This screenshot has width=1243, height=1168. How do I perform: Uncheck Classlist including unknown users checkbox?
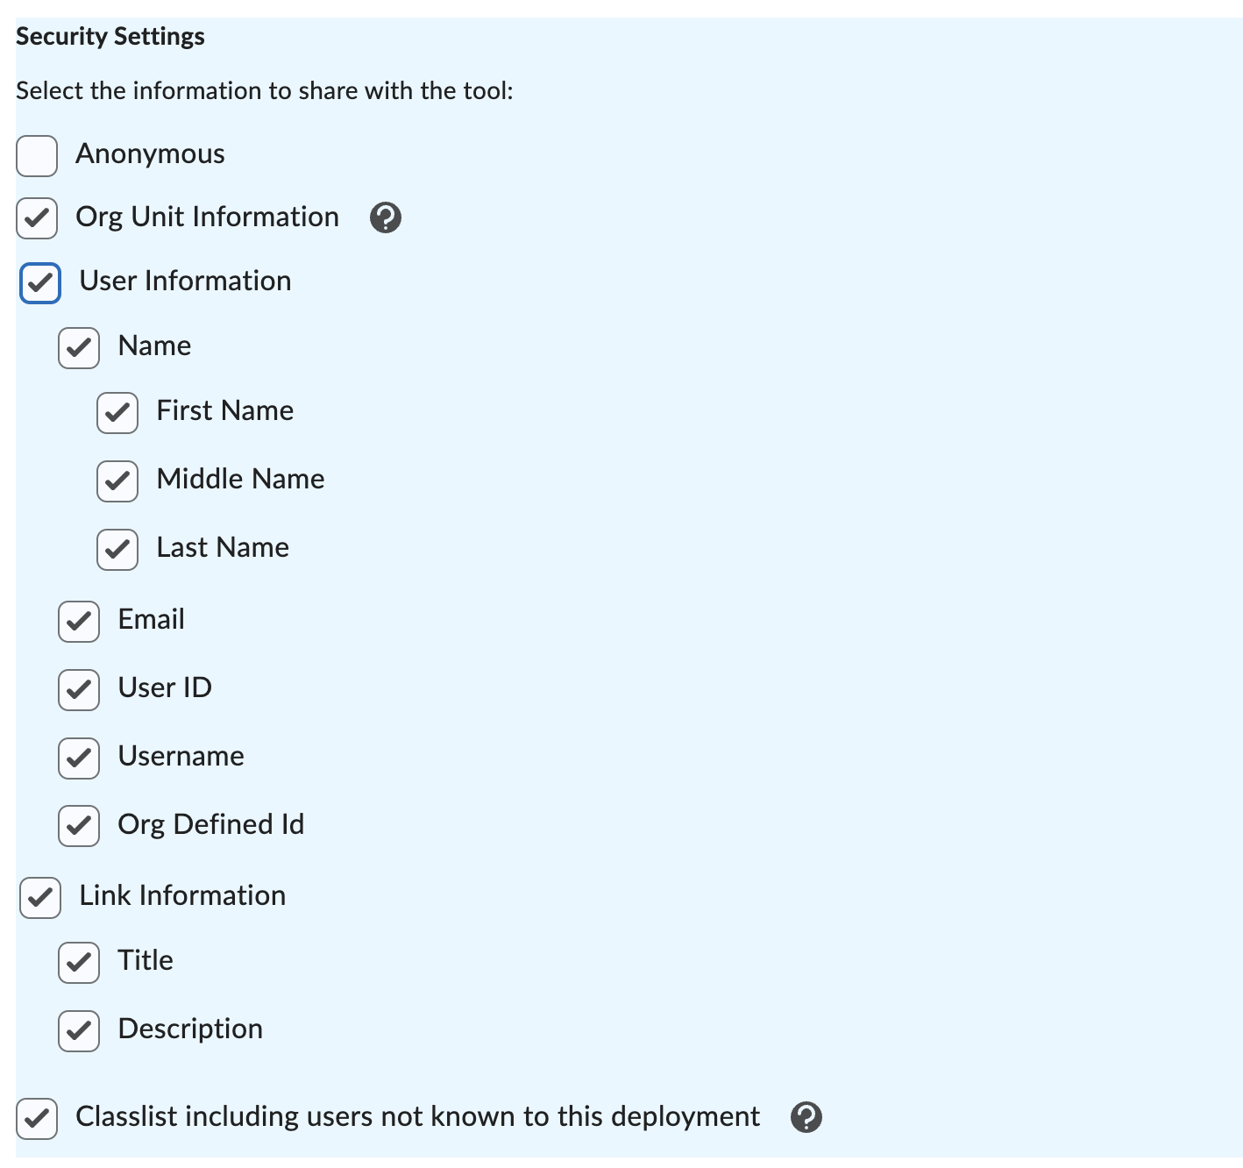(x=37, y=1119)
